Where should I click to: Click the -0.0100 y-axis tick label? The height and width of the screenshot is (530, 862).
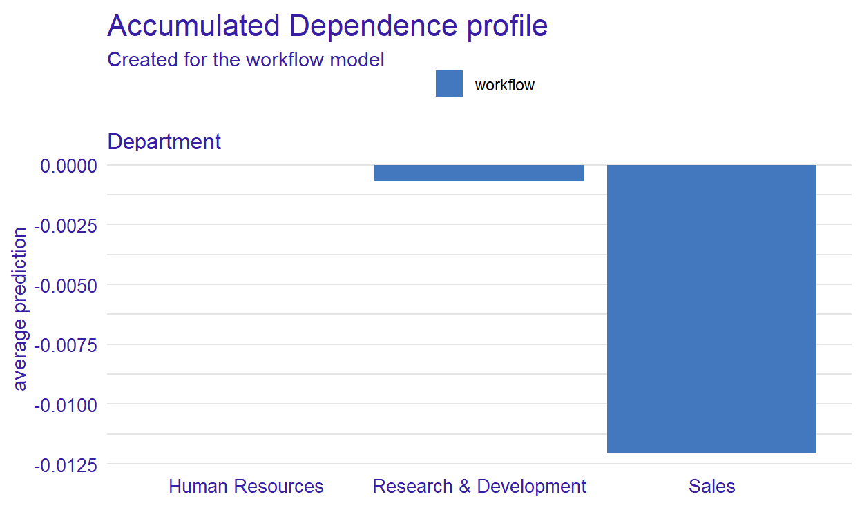click(66, 404)
